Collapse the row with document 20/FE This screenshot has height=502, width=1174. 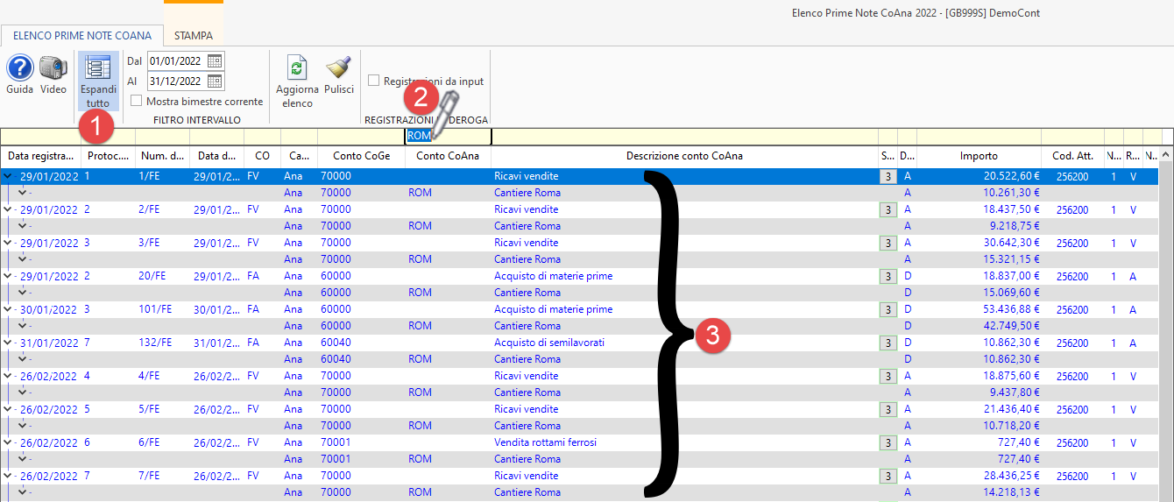click(8, 276)
